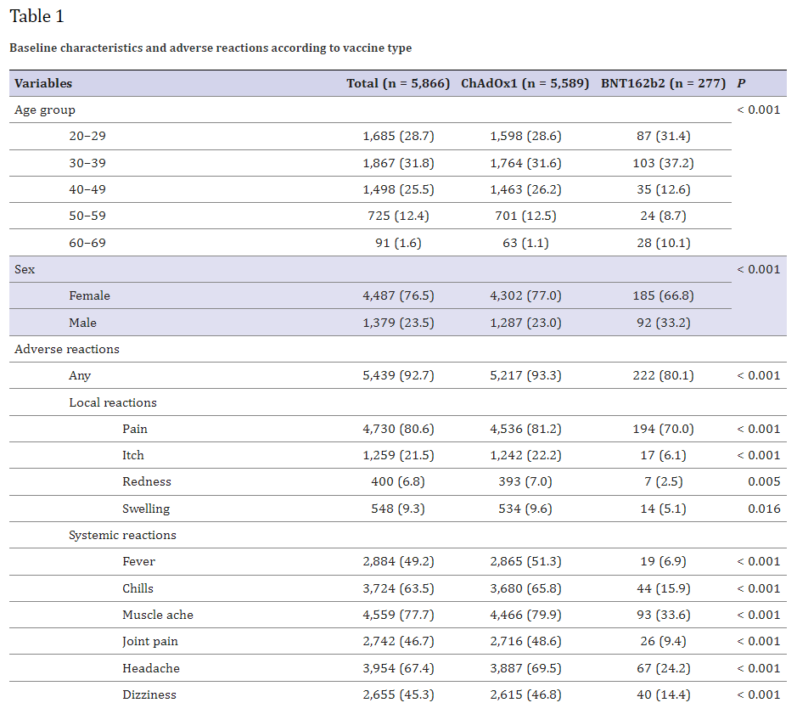Select total value '2,655 (45.3)'
The height and width of the screenshot is (714, 797).
[399, 695]
